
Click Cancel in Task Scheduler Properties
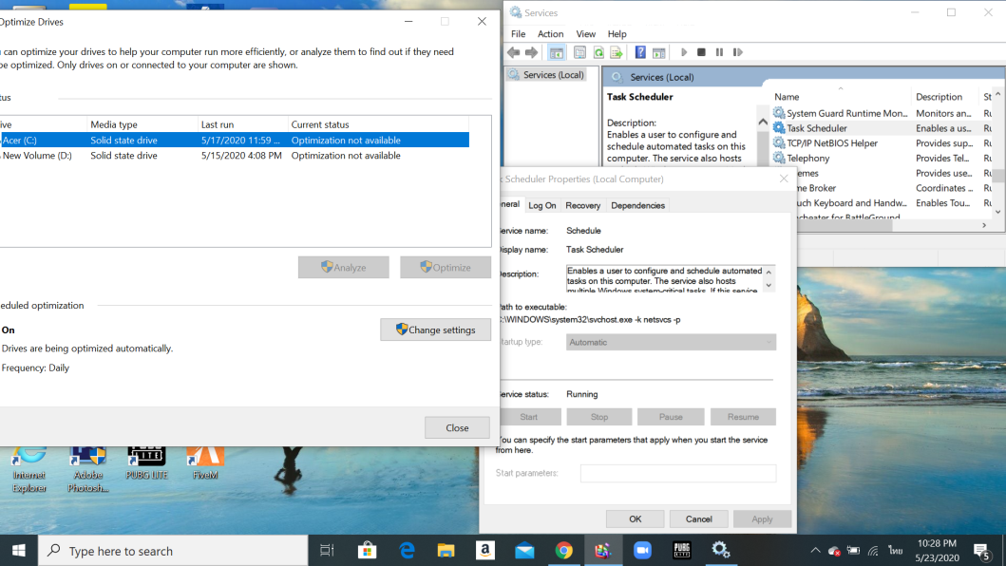click(698, 519)
